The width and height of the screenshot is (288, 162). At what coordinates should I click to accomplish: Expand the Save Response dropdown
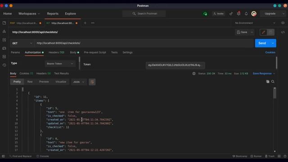[x=264, y=73]
